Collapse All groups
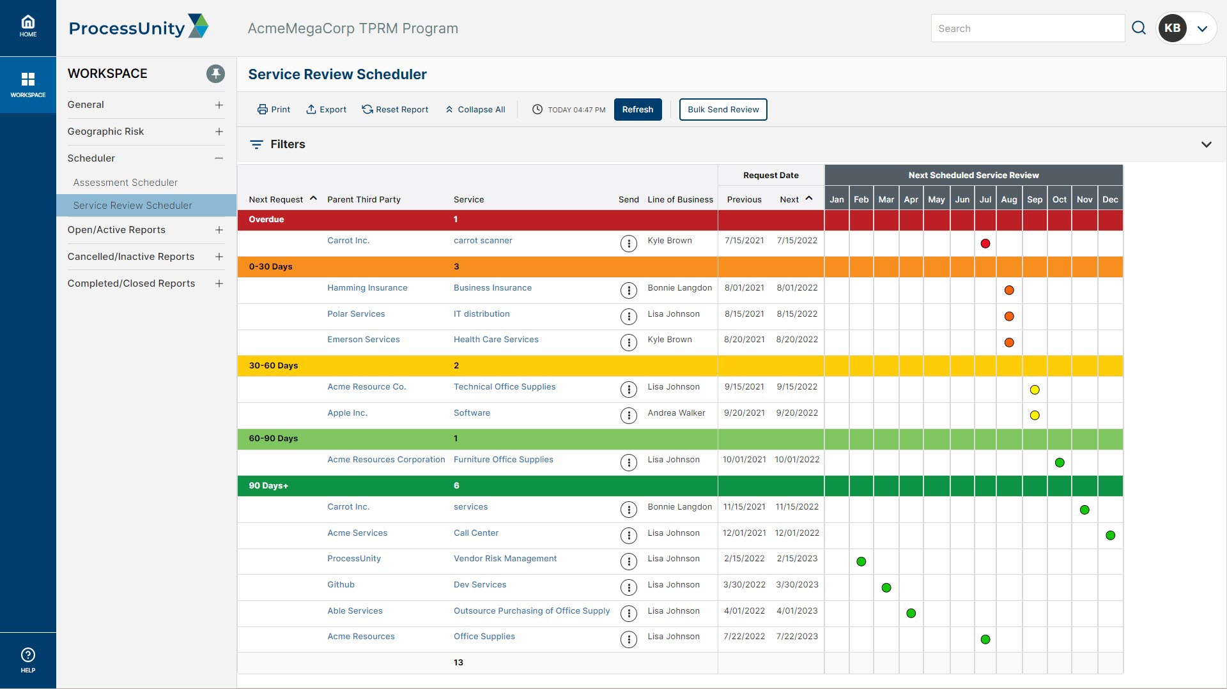Screen dimensions: 1227x689 [475, 110]
